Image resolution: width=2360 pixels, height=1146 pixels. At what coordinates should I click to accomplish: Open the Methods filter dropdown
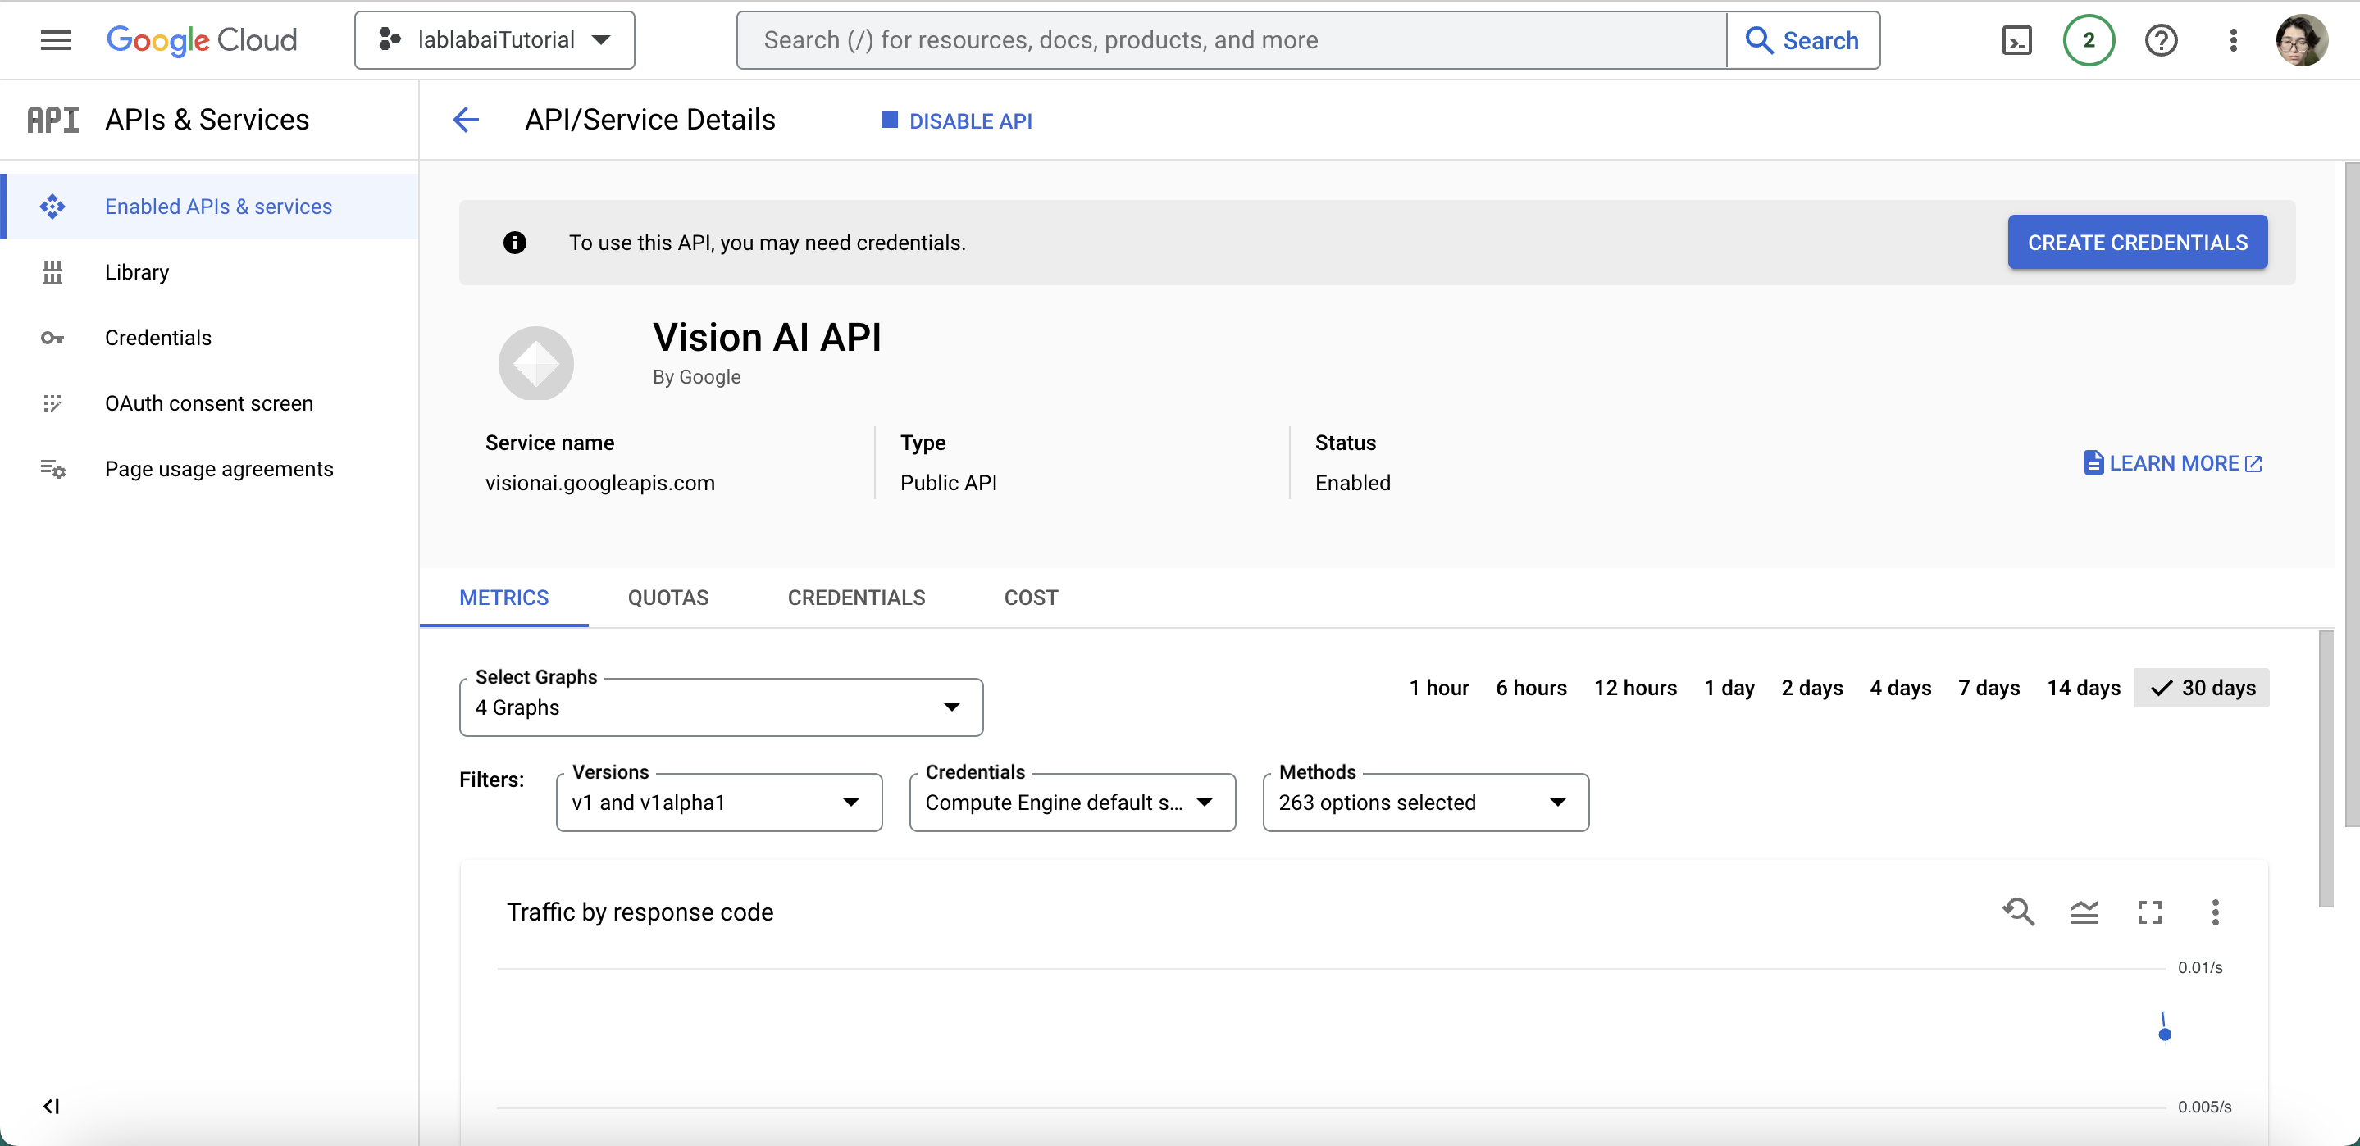pyautogui.click(x=1425, y=803)
